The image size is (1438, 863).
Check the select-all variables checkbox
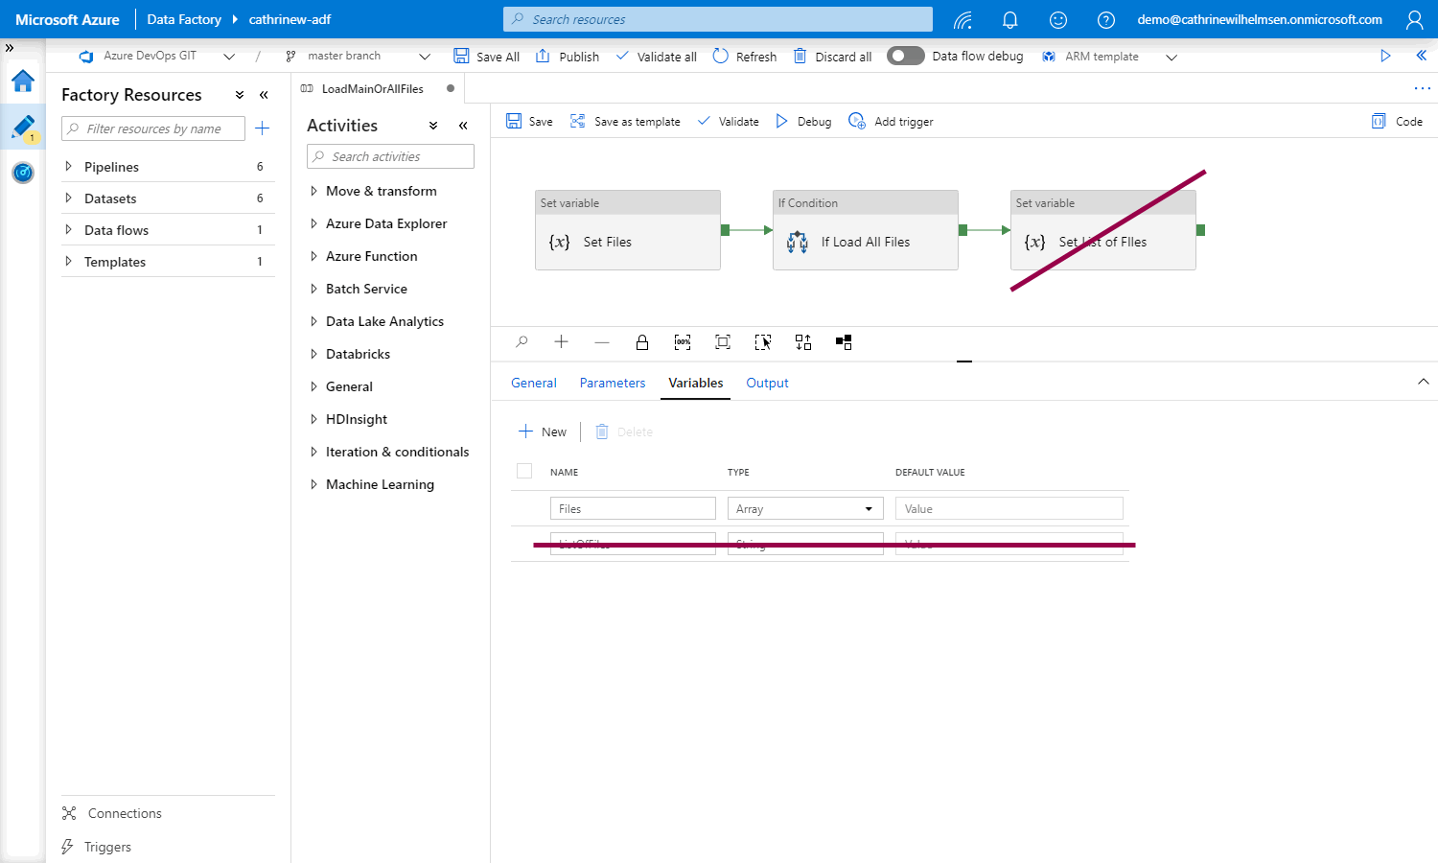[524, 471]
